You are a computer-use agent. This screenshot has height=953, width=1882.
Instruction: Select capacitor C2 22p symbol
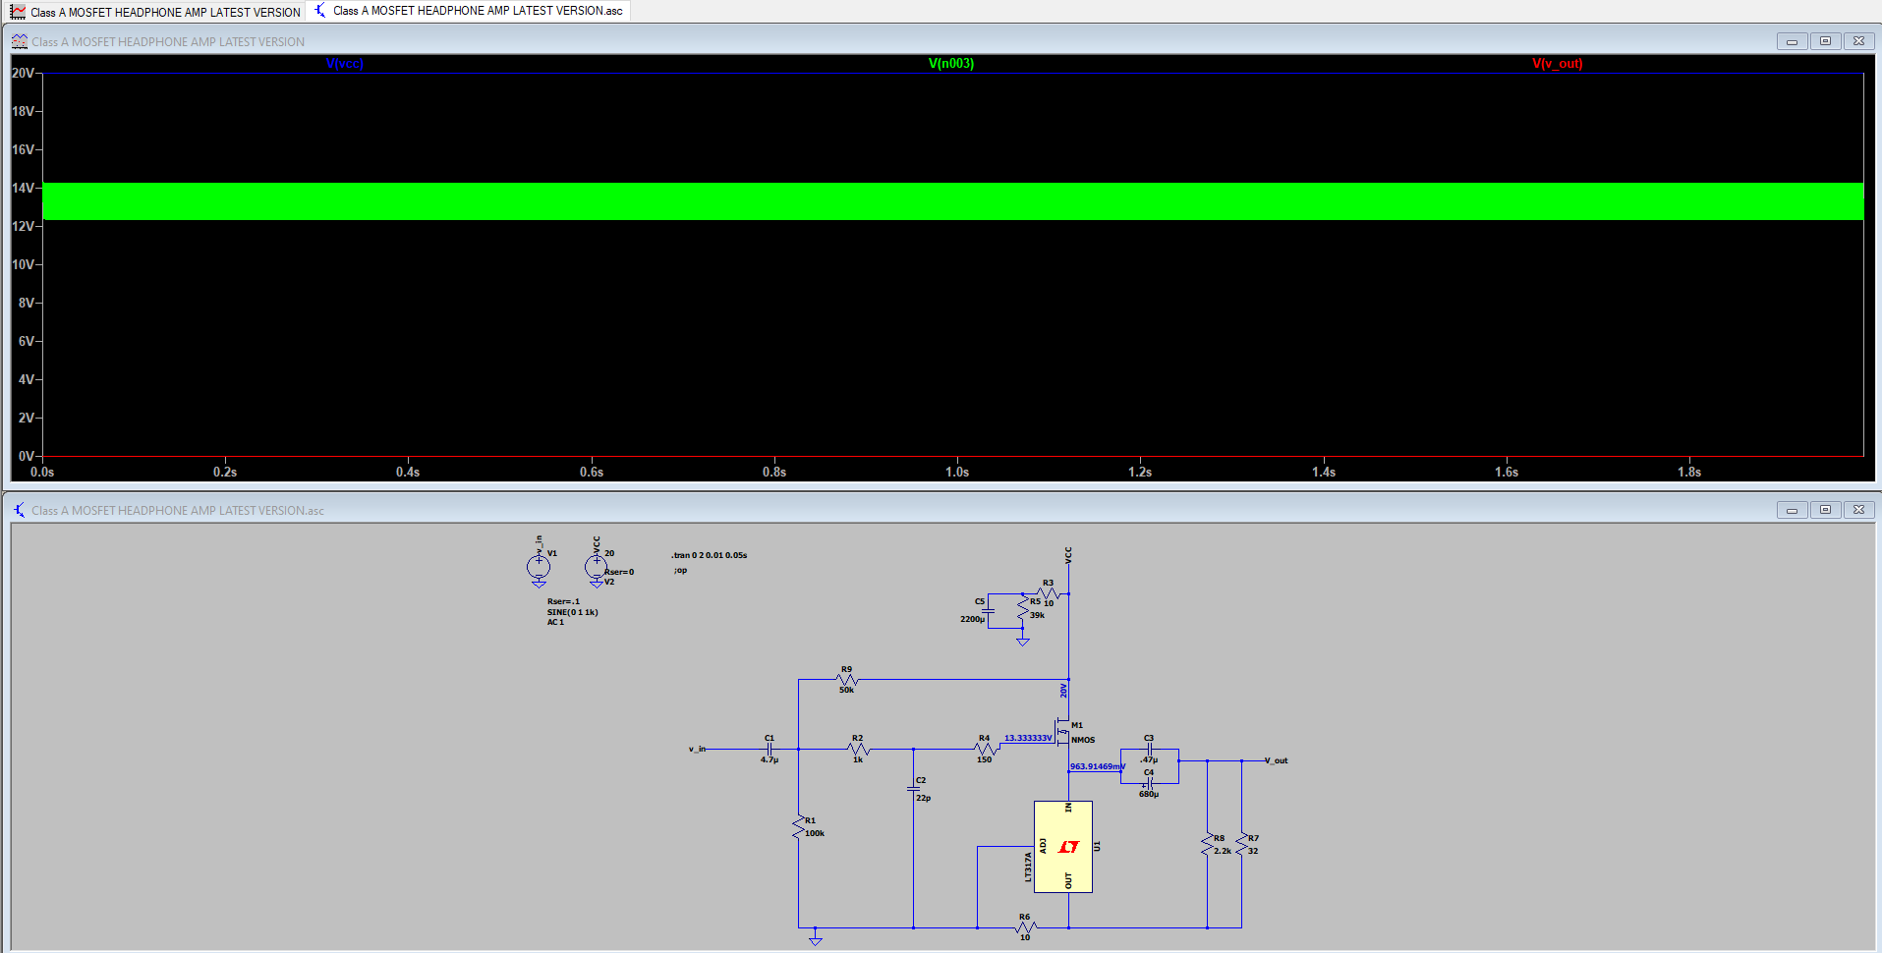[x=914, y=788]
